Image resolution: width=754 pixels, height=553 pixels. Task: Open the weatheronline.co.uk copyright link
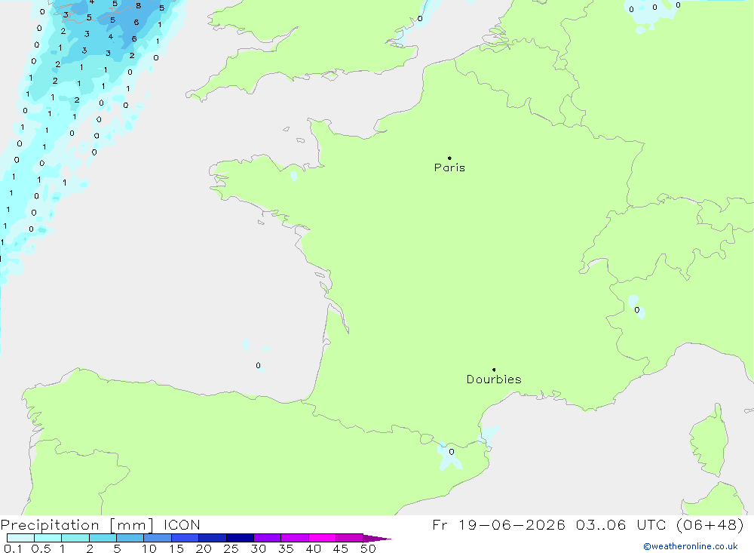click(x=691, y=546)
